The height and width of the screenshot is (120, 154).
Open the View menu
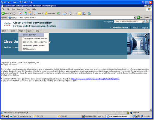click(x=13, y=9)
